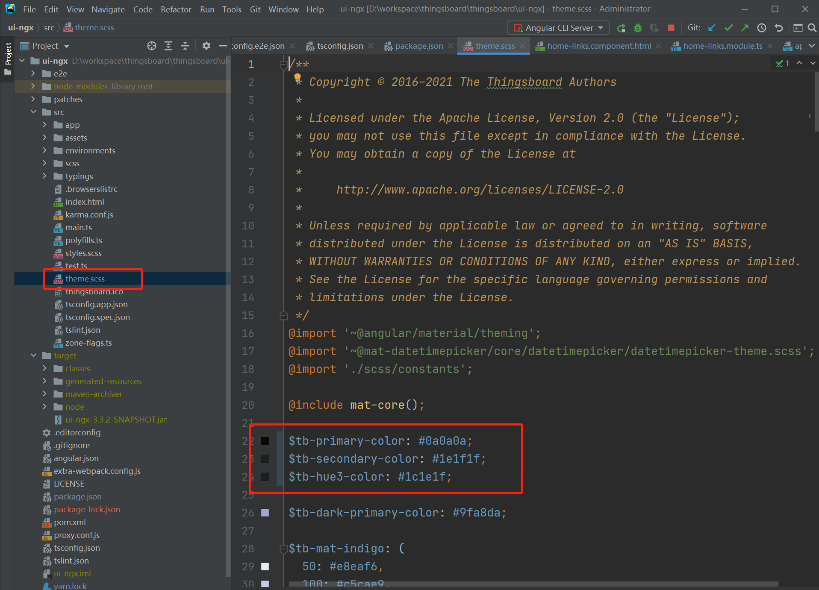This screenshot has height=590, width=819.
Task: Expand the patches folder
Action: coord(33,99)
